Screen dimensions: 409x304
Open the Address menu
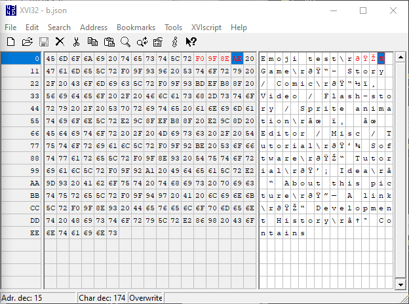pos(94,28)
